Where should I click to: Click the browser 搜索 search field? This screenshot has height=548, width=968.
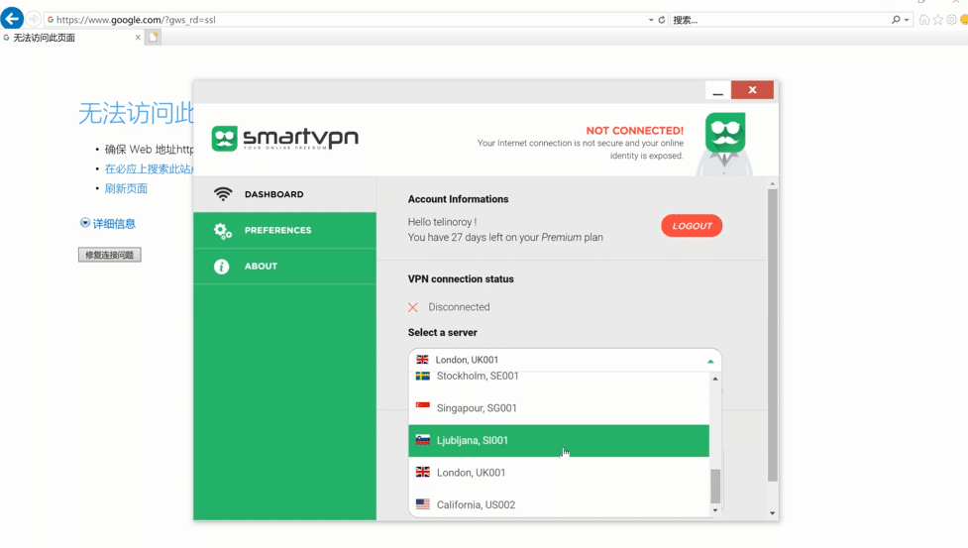coord(778,20)
